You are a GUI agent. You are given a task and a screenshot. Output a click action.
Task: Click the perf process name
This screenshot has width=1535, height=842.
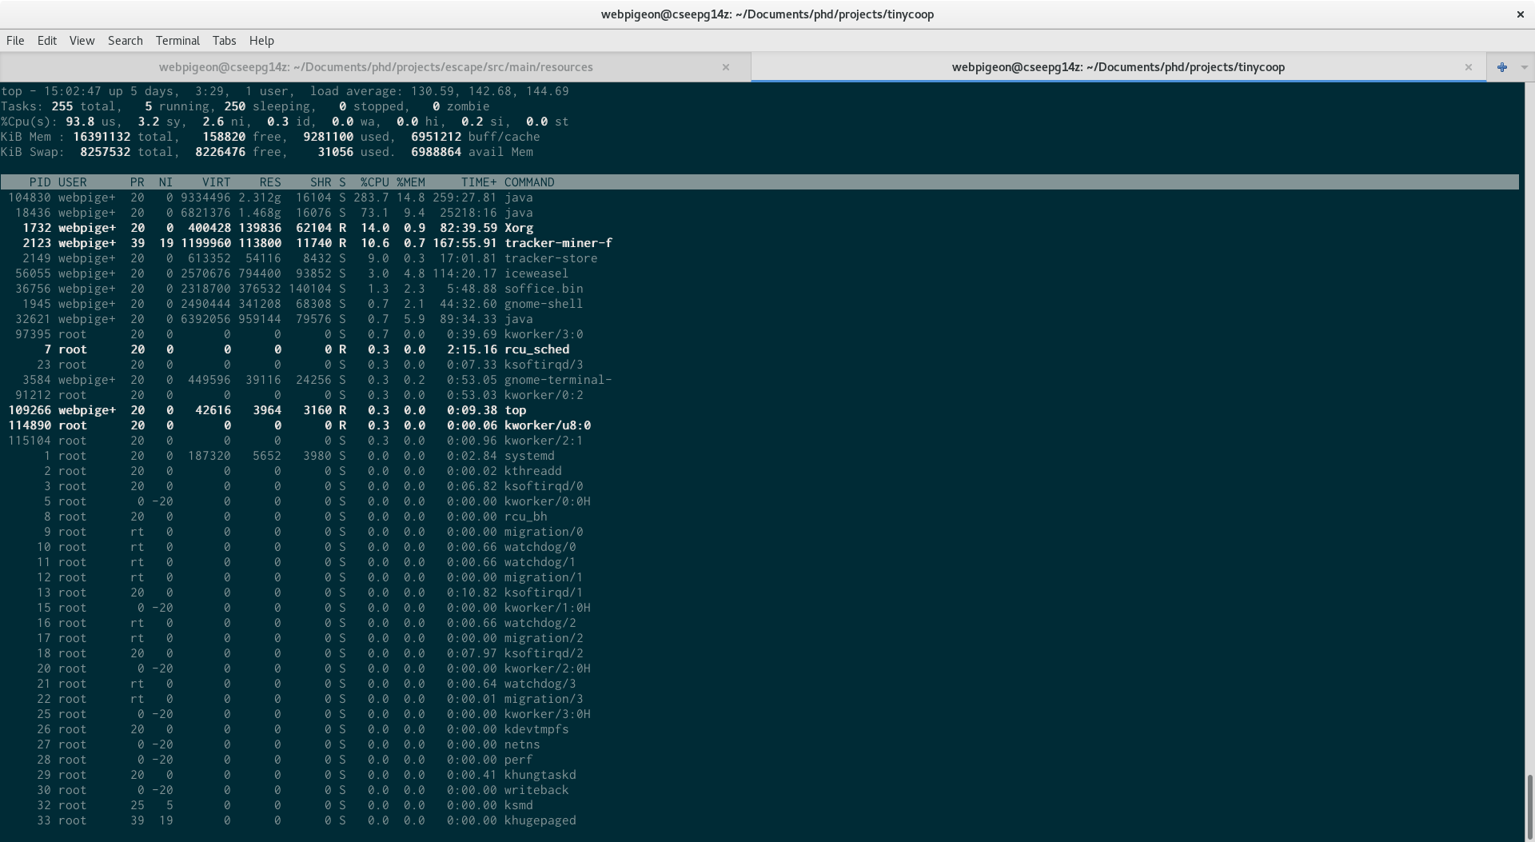pos(518,760)
